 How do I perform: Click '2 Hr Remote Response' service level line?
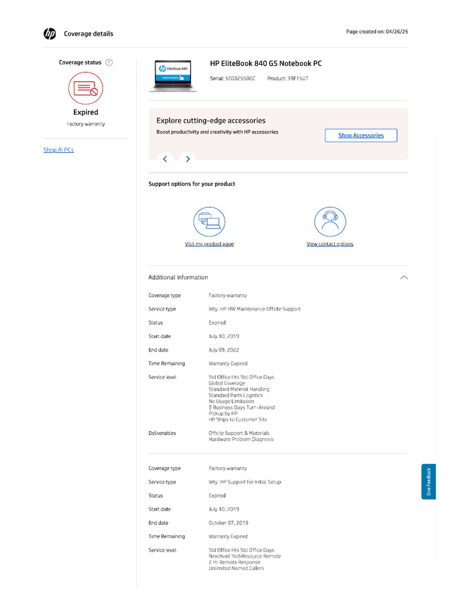pyautogui.click(x=234, y=562)
